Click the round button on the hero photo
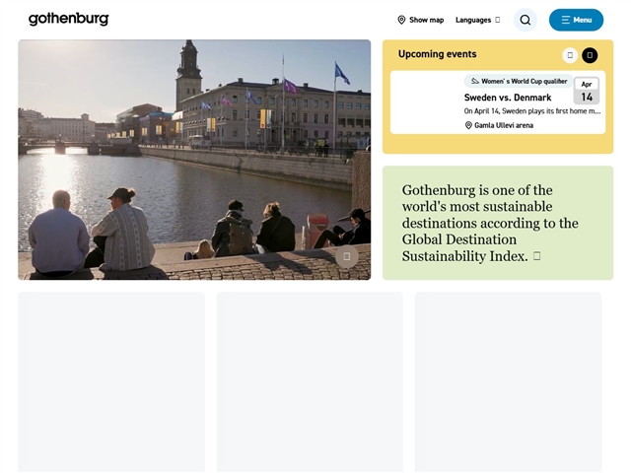 tap(347, 256)
